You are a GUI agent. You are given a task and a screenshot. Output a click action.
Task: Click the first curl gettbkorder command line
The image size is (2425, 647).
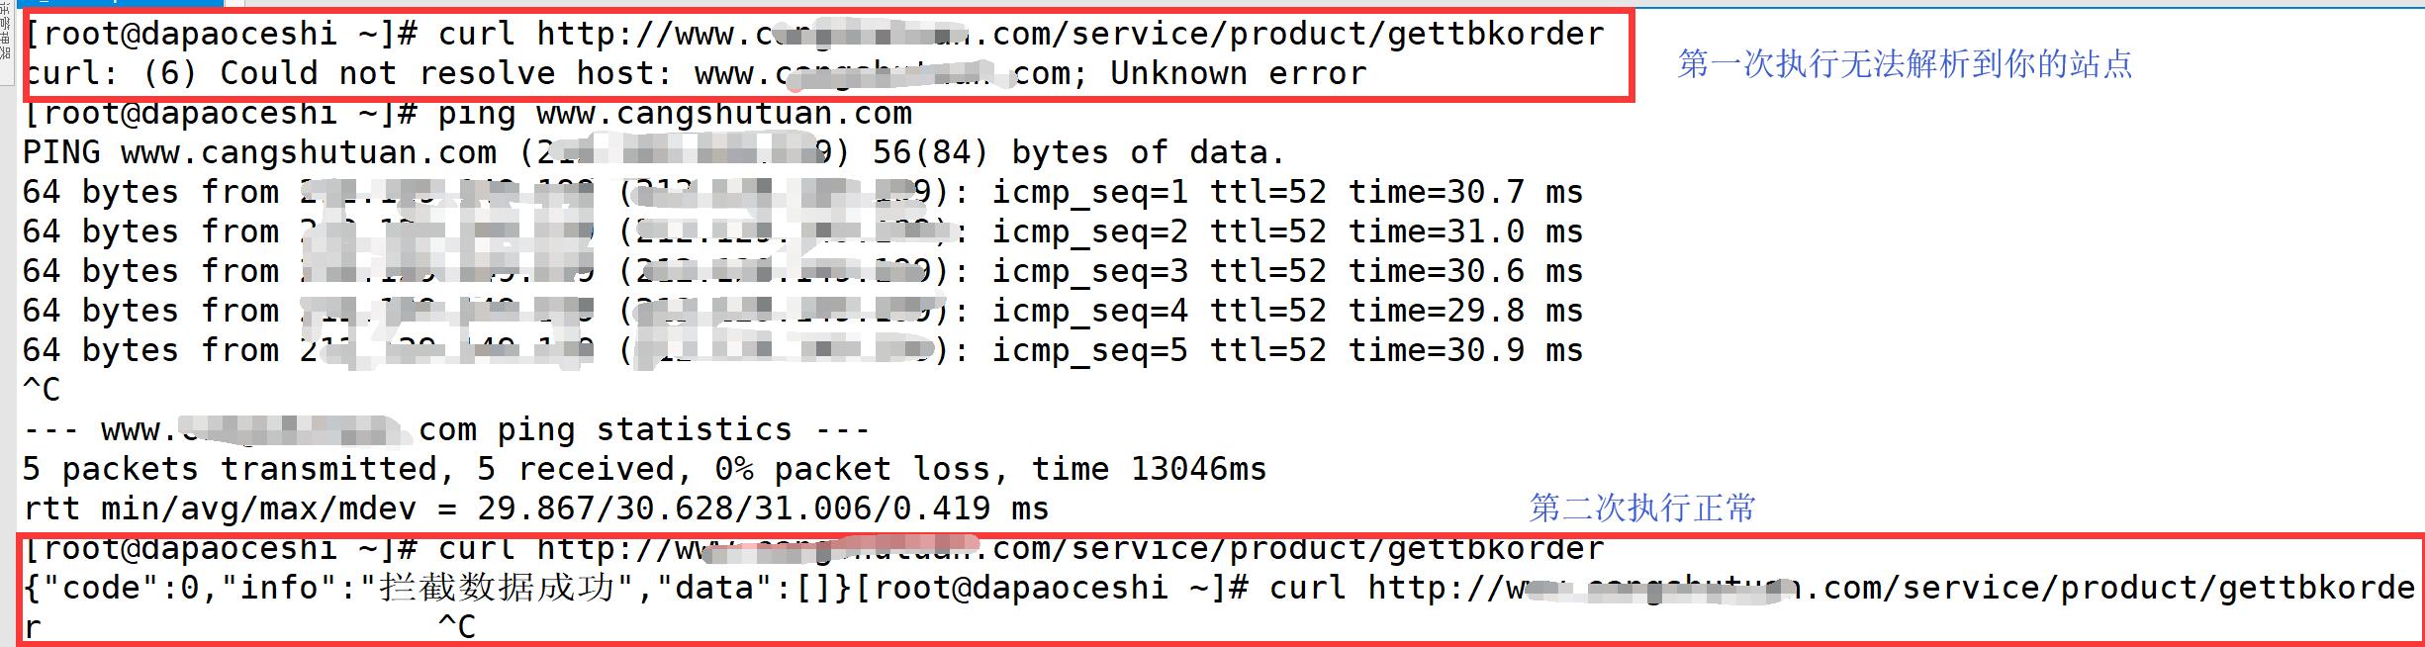[813, 34]
